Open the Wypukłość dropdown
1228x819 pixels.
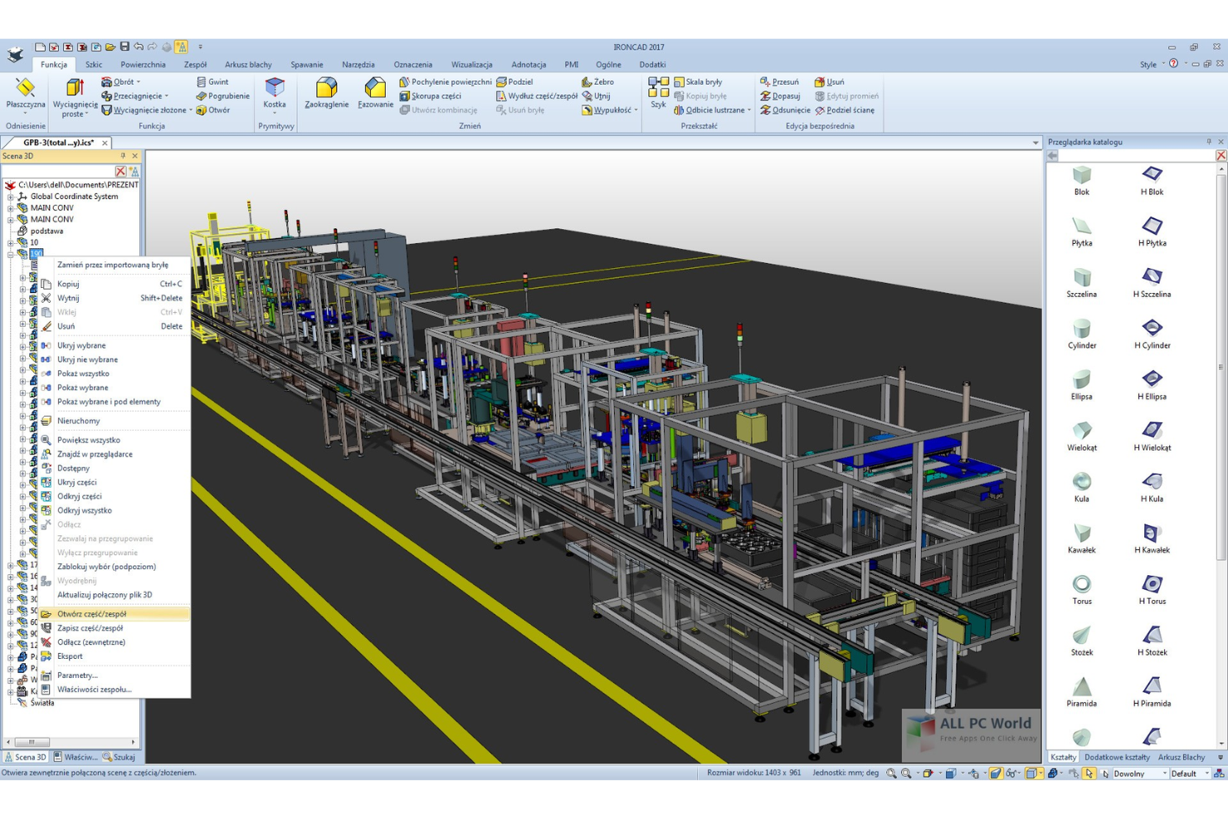(636, 110)
